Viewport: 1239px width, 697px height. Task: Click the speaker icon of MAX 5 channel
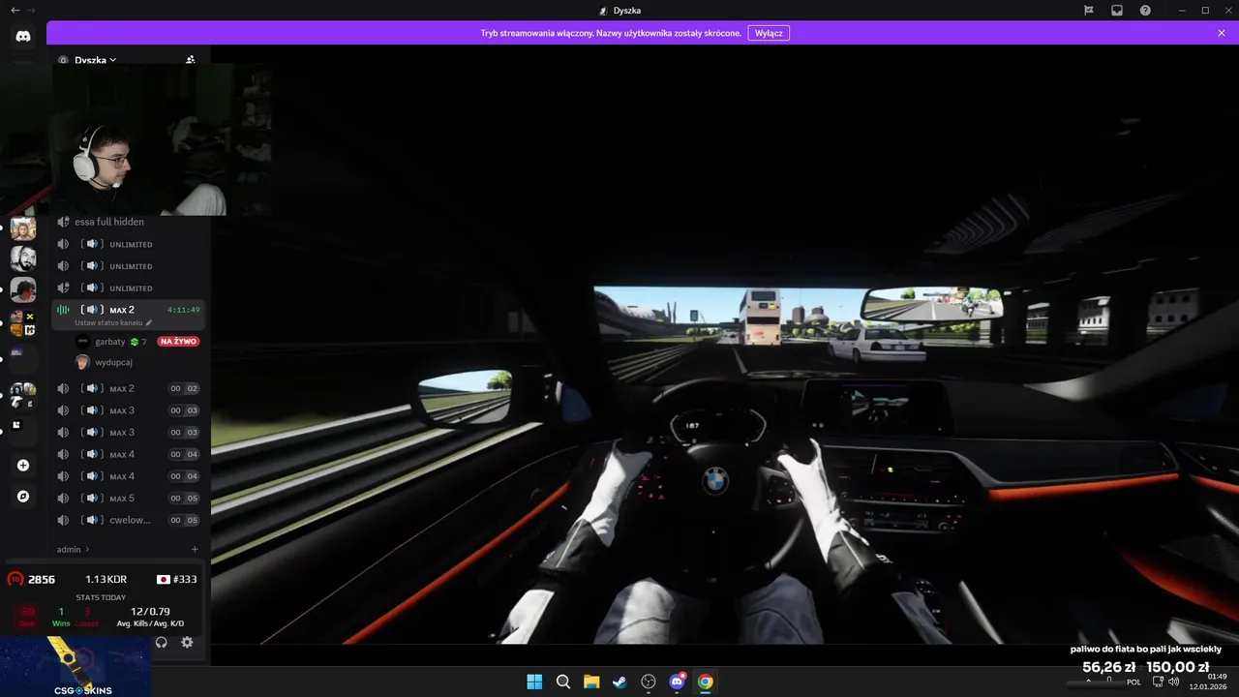[x=63, y=499]
